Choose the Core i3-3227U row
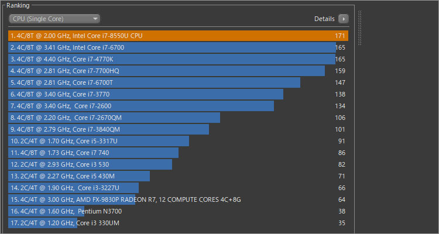This screenshot has width=439, height=234. tap(74, 188)
